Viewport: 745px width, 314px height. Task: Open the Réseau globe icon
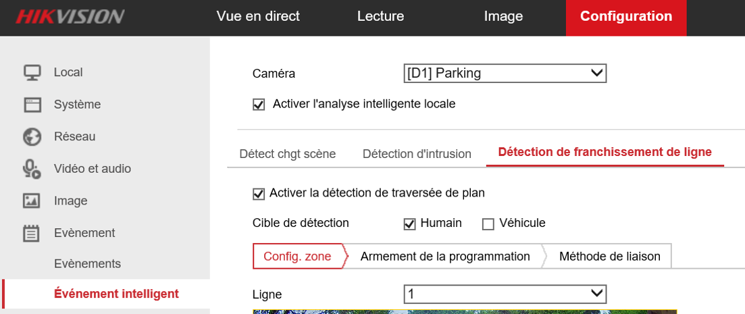(32, 137)
